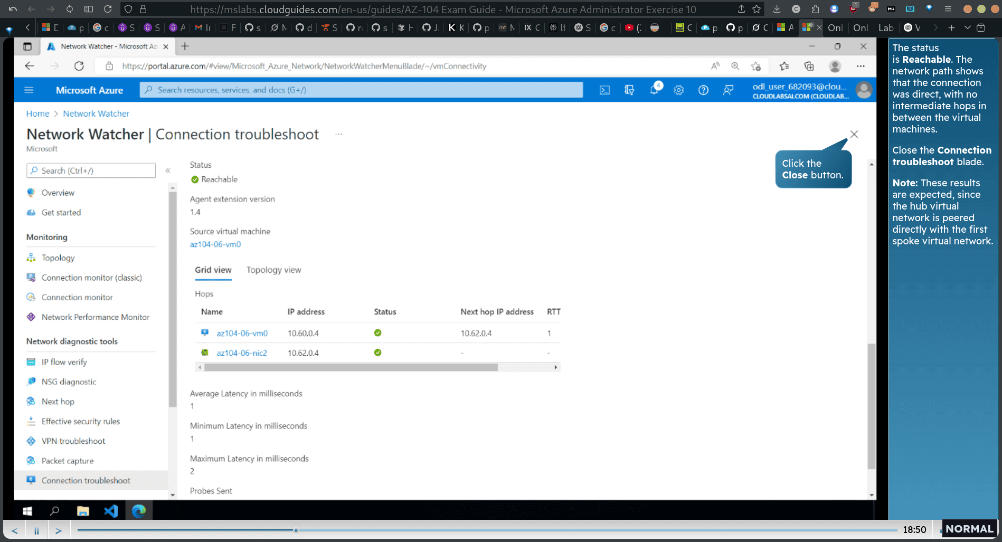Viewport: 1002px width, 542px height.
Task: Go to next guide step
Action: coord(59,530)
